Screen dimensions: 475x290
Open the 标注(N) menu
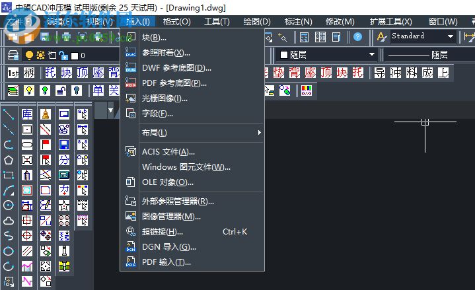point(298,22)
